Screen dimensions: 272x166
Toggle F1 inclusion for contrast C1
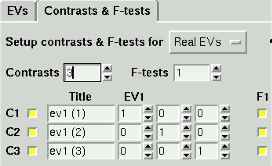(x=262, y=114)
